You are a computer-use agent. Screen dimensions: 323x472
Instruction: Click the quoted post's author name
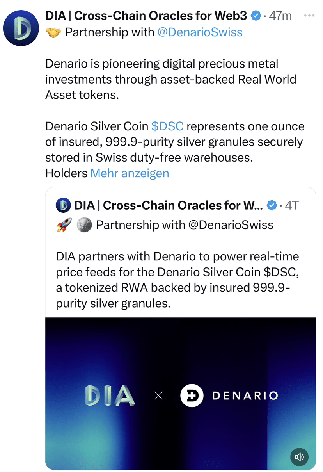[169, 205]
